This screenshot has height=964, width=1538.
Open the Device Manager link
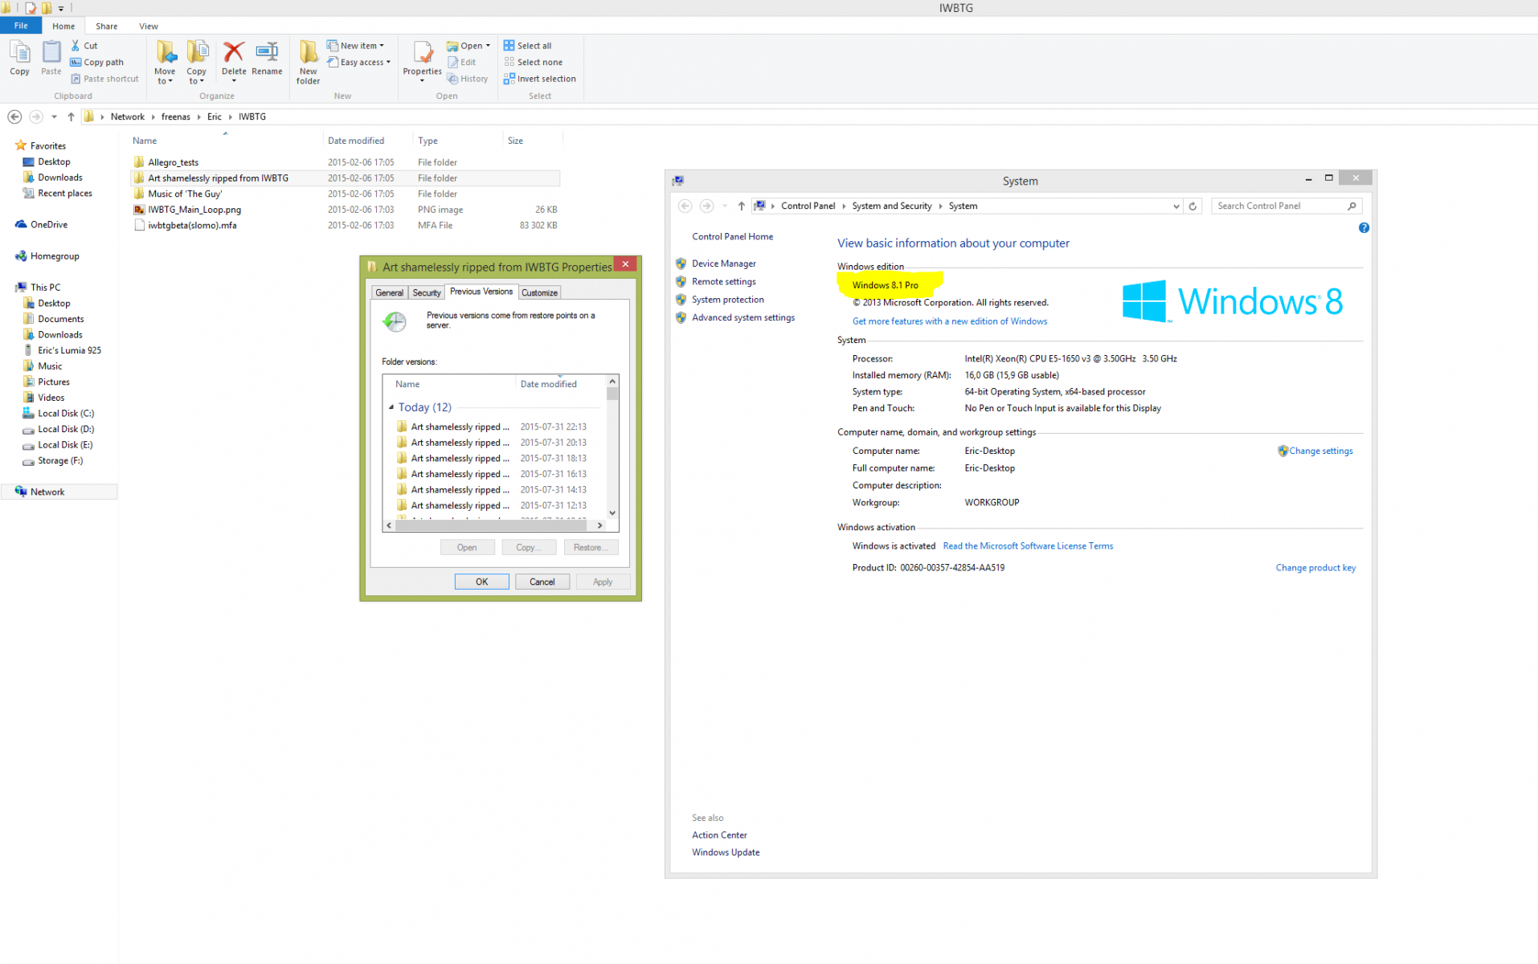pos(723,263)
